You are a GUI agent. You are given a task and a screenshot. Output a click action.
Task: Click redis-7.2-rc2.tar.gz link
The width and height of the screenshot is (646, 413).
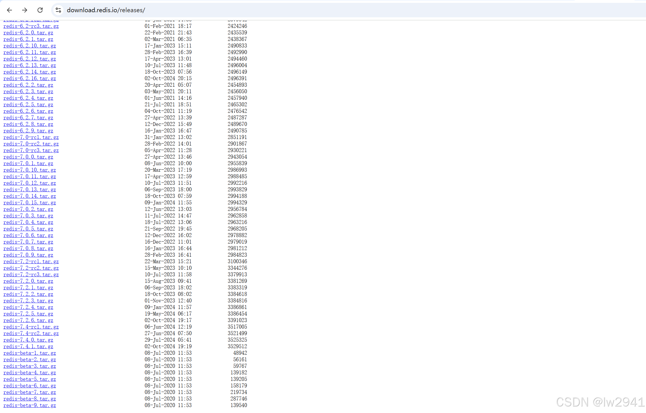tap(31, 268)
